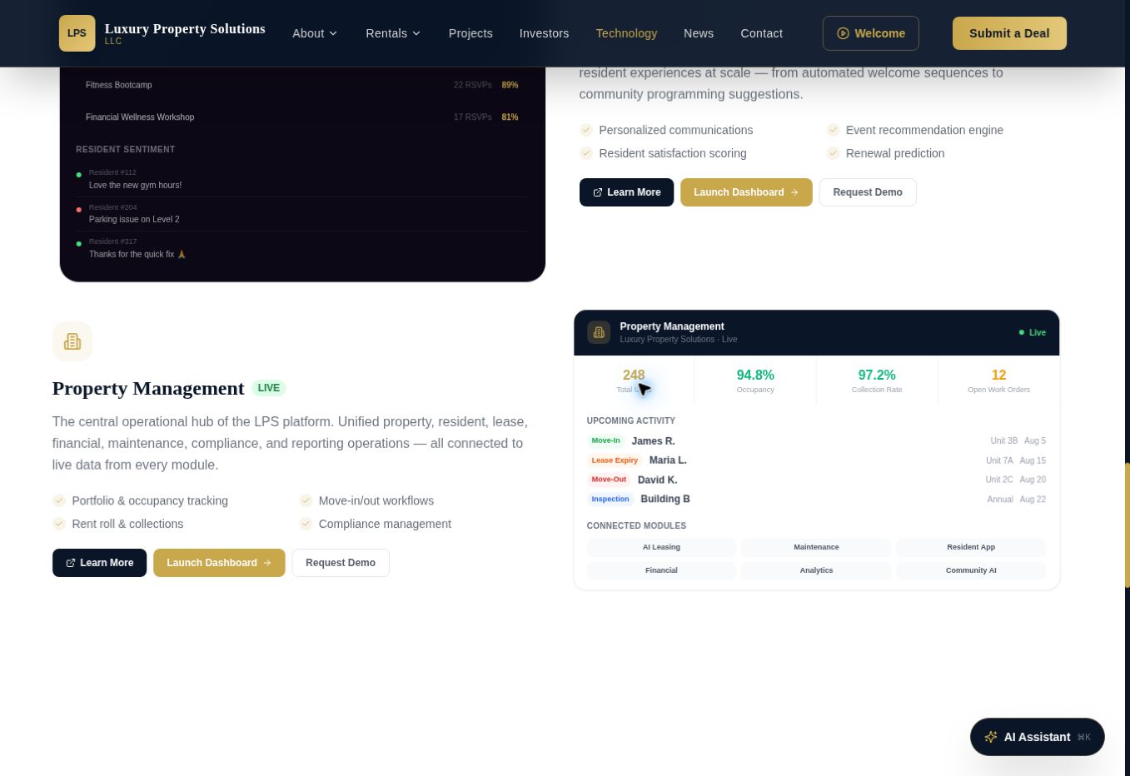
Task: Click the play icon inside Welcome button
Action: tap(843, 33)
